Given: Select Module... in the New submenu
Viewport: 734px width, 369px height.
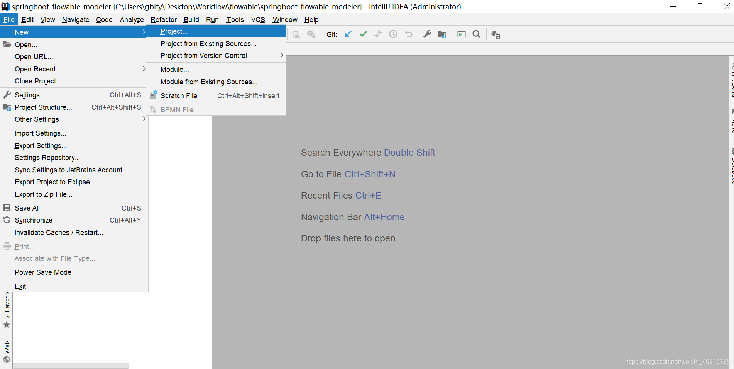Looking at the screenshot, I should tap(216, 70).
